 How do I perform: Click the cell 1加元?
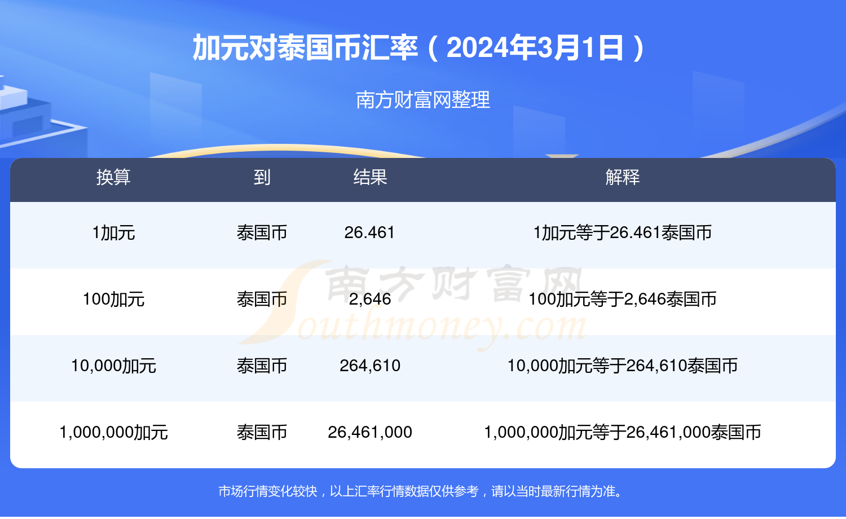(113, 232)
